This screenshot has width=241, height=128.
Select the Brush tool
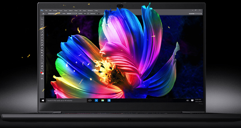42,37
